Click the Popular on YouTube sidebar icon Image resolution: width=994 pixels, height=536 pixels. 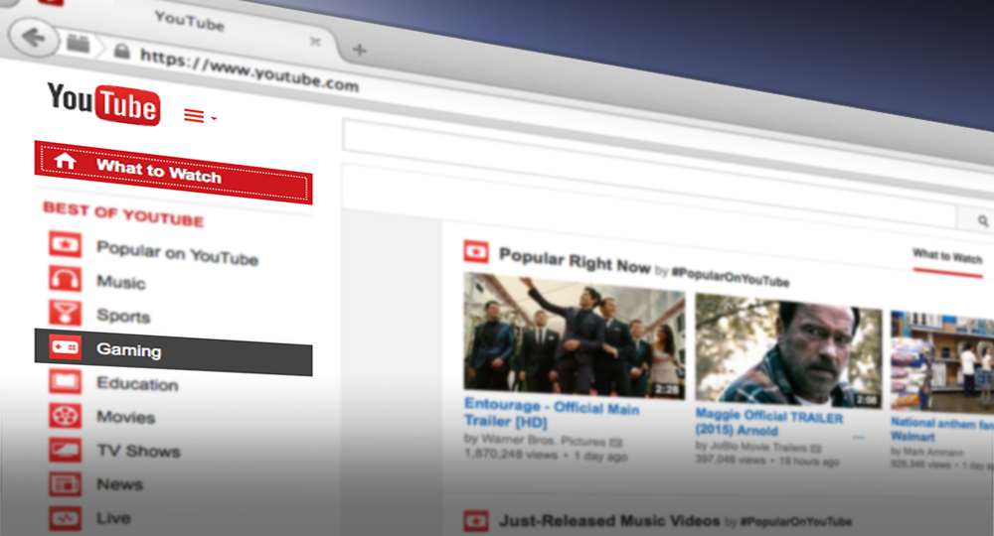66,242
